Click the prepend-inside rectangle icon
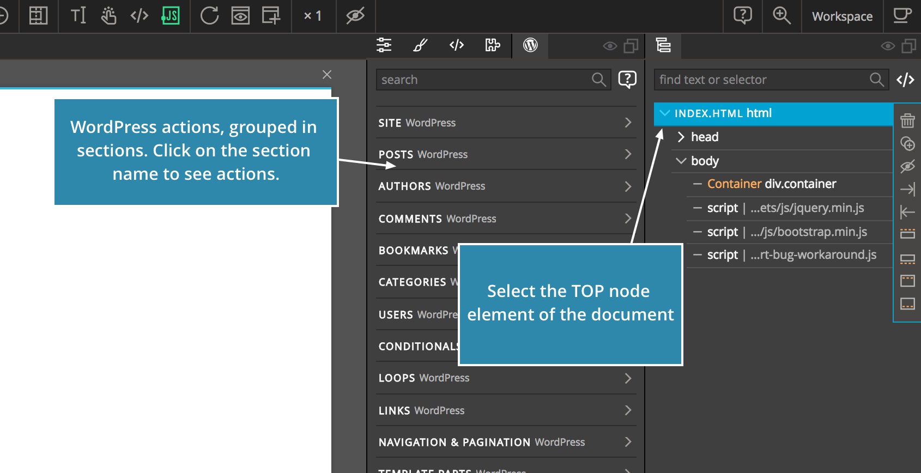 pos(907,281)
